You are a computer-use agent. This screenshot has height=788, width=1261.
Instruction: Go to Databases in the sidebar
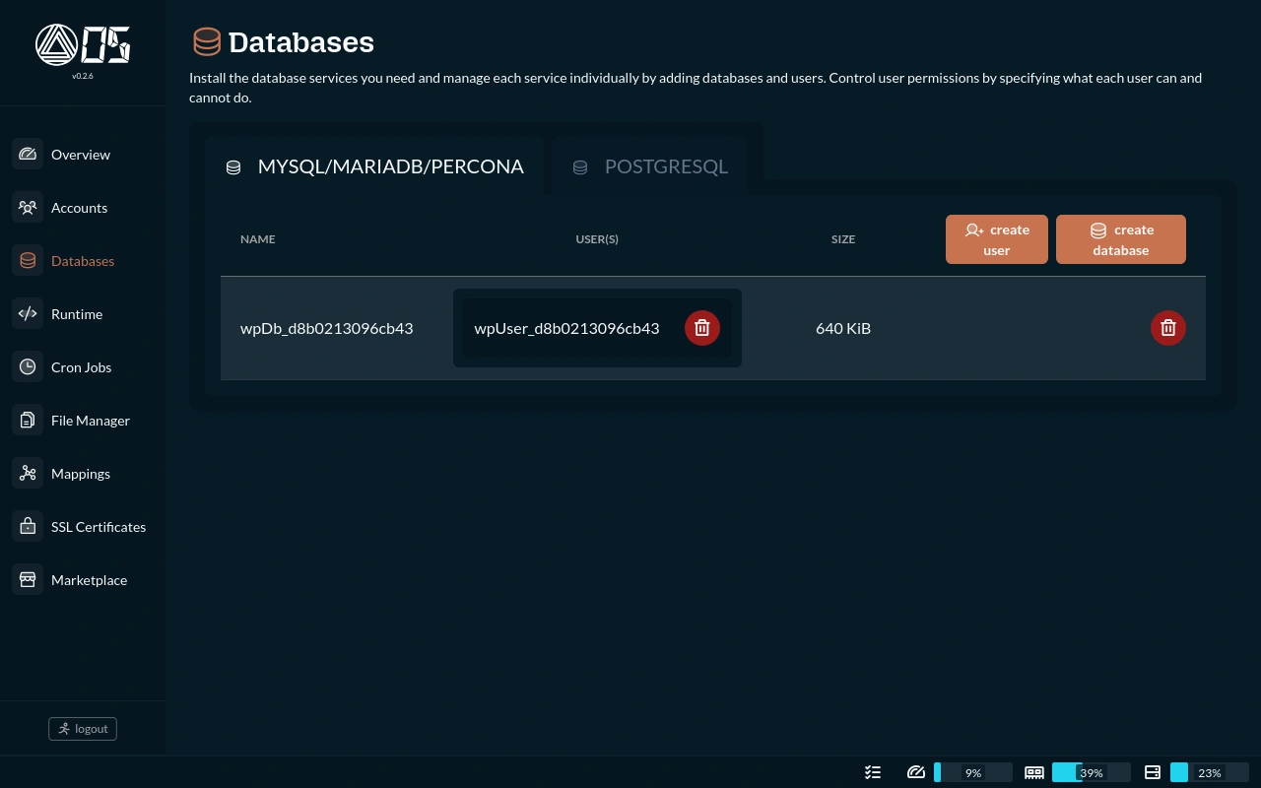[x=83, y=261]
